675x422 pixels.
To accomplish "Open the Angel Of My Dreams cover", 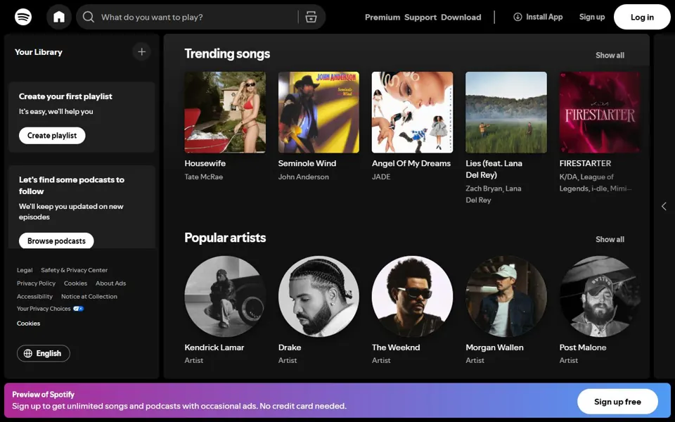I will 413,113.
